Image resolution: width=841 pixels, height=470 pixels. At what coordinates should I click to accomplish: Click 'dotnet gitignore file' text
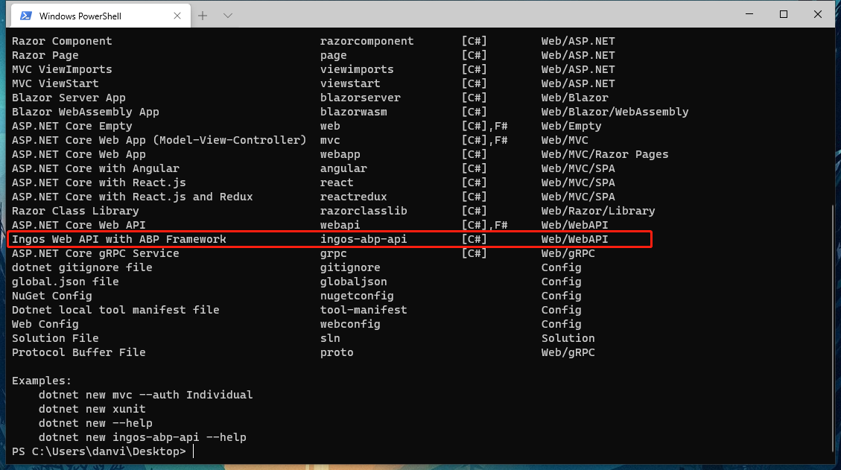[82, 267]
